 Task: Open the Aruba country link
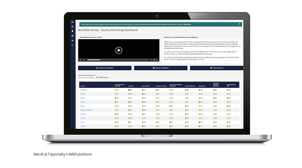click(x=82, y=122)
